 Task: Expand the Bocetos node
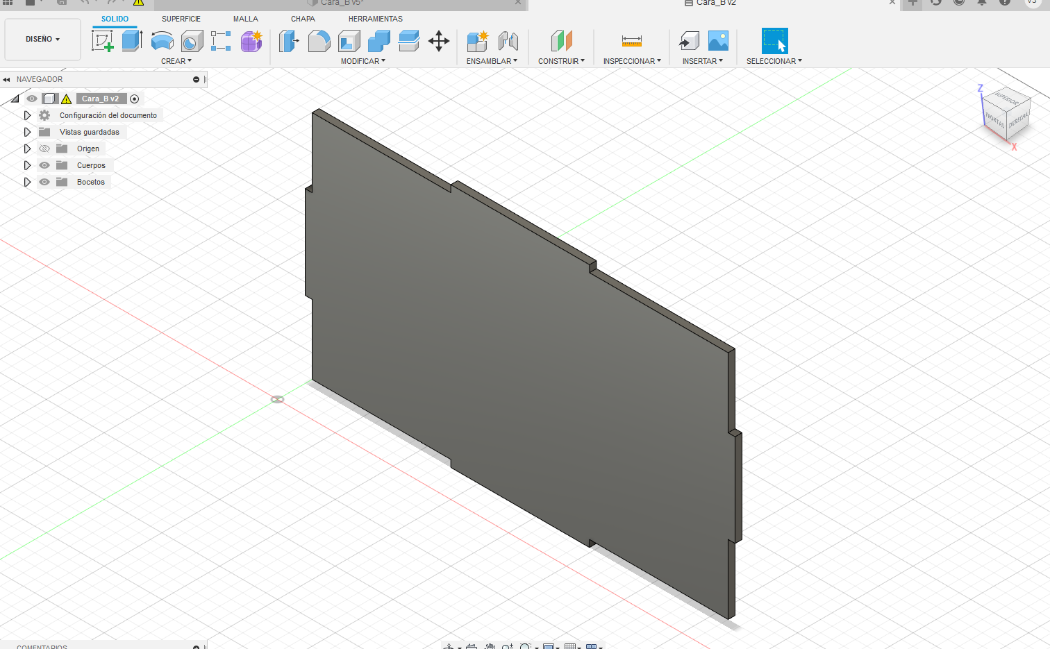27,182
